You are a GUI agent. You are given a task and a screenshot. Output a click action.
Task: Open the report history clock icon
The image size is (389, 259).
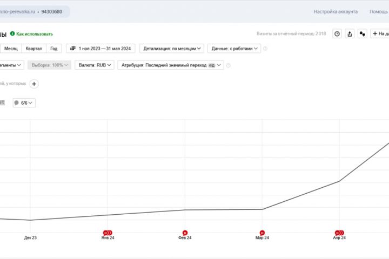[337, 33]
